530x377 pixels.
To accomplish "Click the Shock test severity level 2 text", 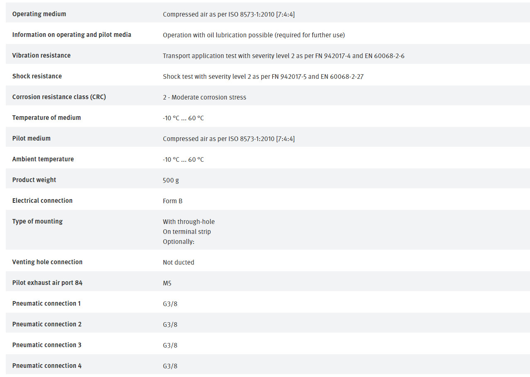I will click(x=263, y=77).
